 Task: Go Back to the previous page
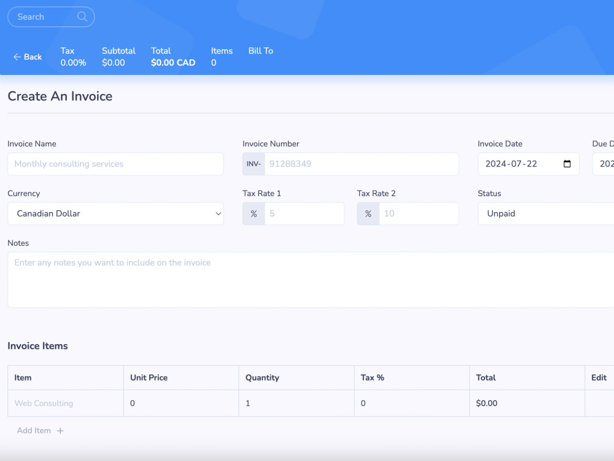pyautogui.click(x=28, y=57)
